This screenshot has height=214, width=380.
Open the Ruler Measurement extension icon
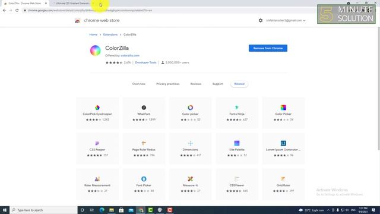pos(97,179)
